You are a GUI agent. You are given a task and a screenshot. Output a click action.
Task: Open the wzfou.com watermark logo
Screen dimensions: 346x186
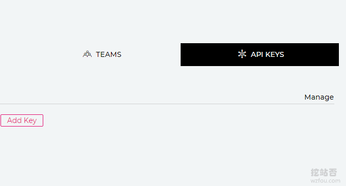pyautogui.click(x=325, y=176)
